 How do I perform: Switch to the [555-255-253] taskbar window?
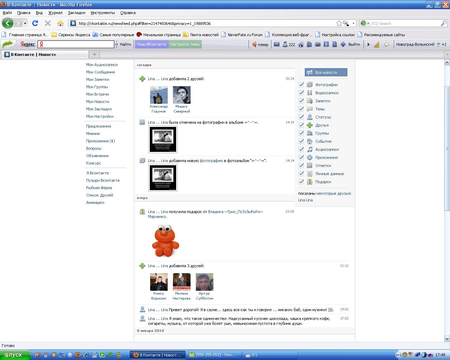click(214, 355)
